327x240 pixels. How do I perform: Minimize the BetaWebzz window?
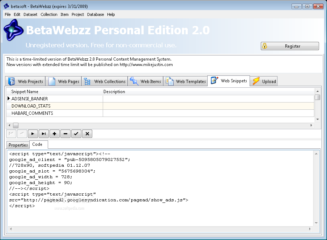point(296,6)
